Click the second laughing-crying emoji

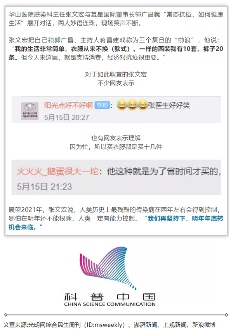click(x=132, y=105)
